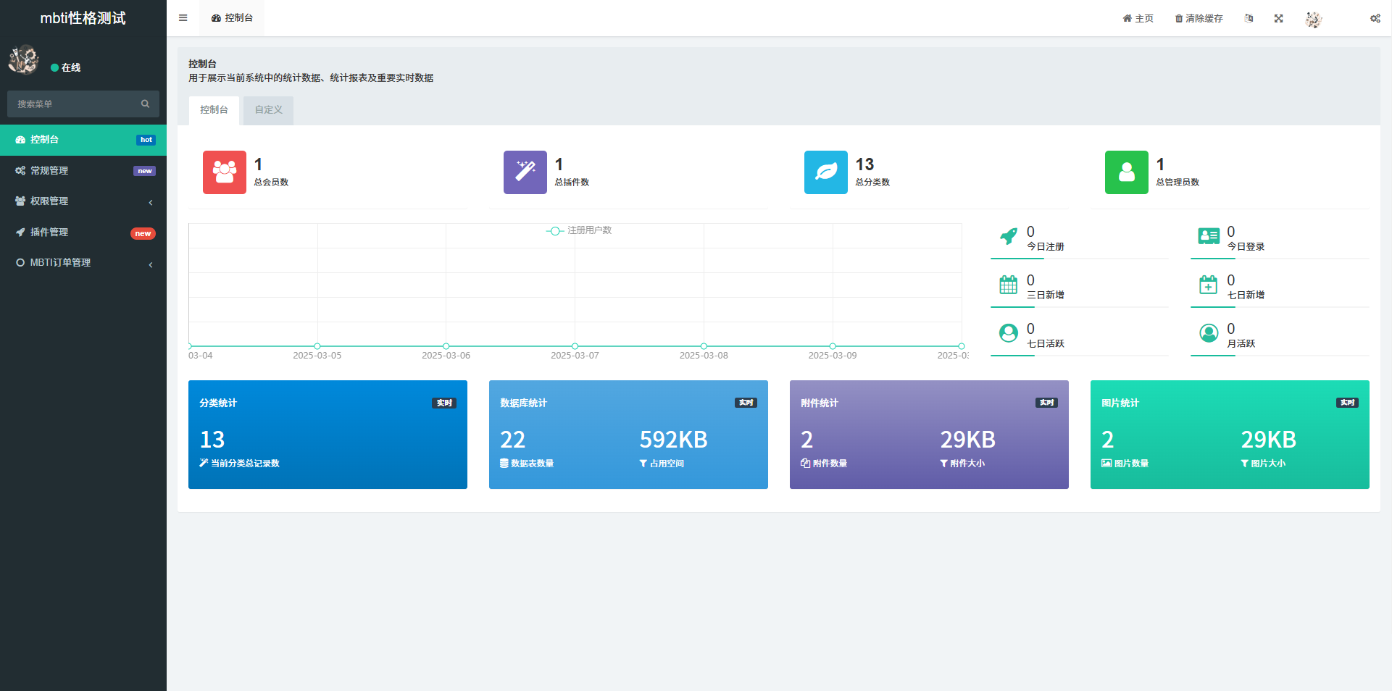Click the 附件大小 filter icon
The image size is (1392, 691).
(x=943, y=464)
